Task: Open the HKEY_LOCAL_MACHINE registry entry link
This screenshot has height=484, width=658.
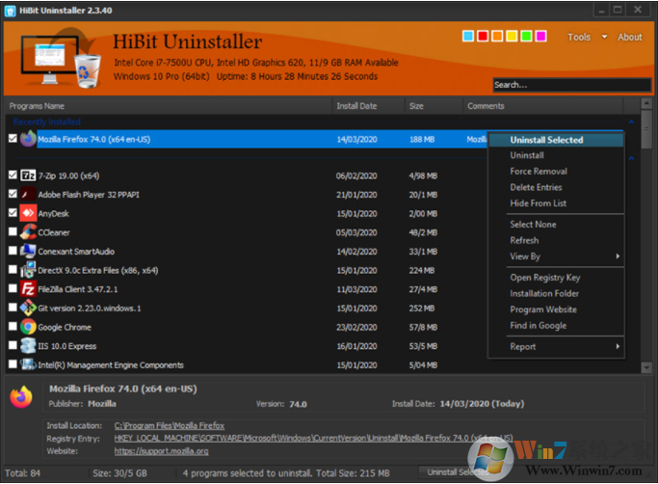Action: click(x=313, y=439)
